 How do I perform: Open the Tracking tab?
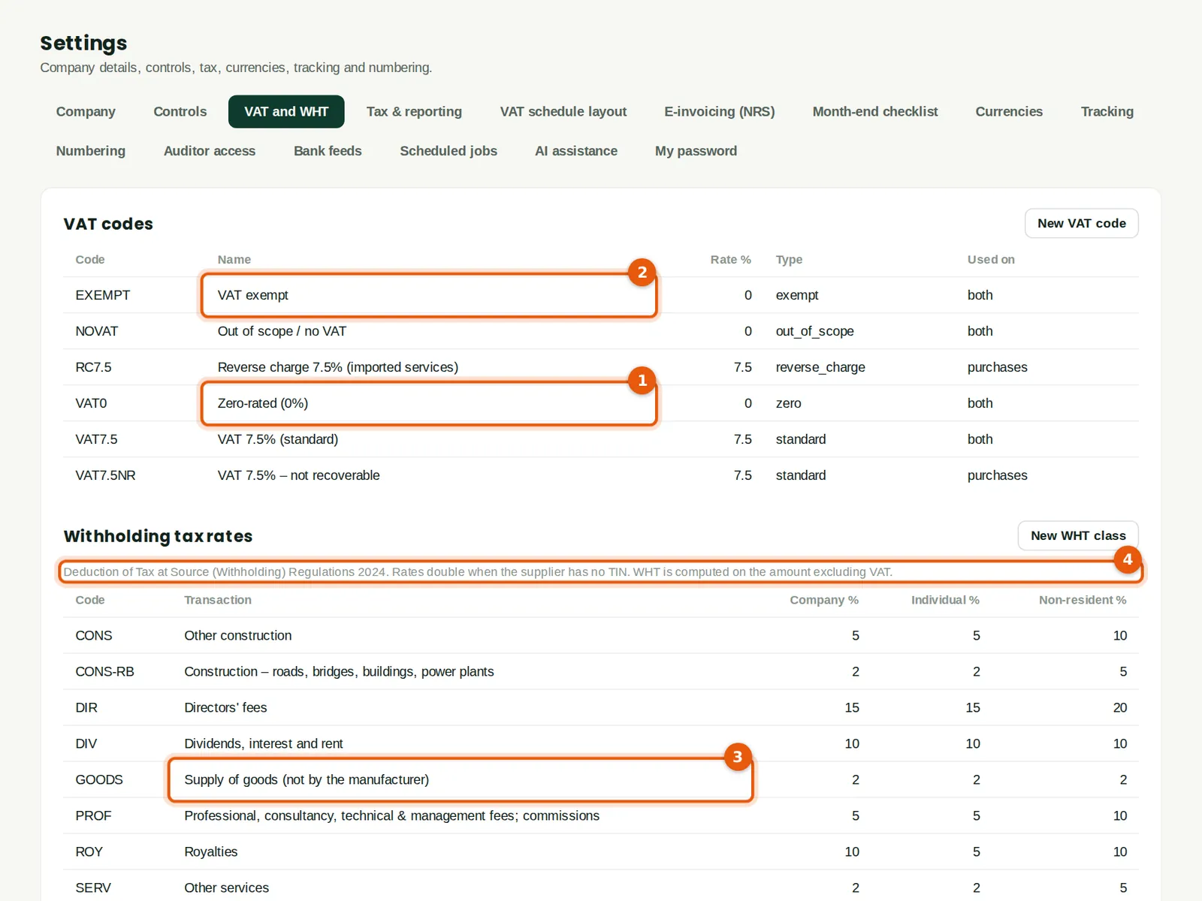pos(1107,112)
